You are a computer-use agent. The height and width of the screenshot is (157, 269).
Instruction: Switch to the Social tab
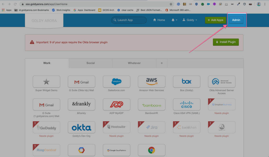coord(91,63)
